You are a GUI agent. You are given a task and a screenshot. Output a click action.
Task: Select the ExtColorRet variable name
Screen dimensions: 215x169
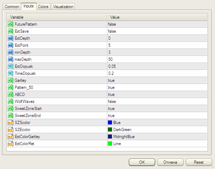pyautogui.click(x=24, y=144)
